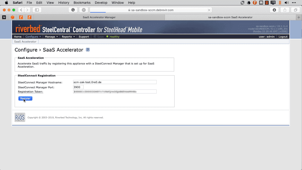Expand the Reports dropdown menu
Screen dimensions: 302x170
coord(68,37)
